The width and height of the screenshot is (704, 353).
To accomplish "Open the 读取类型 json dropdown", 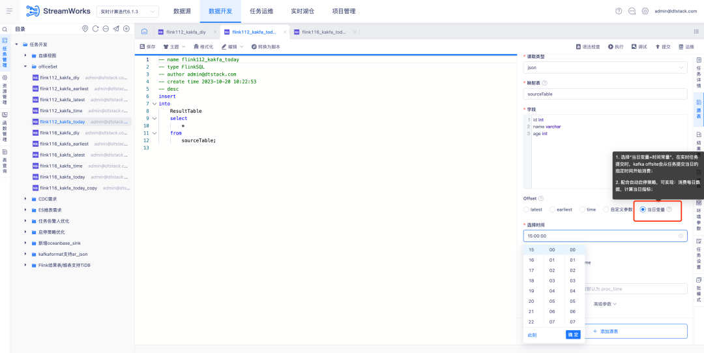I will [605, 67].
